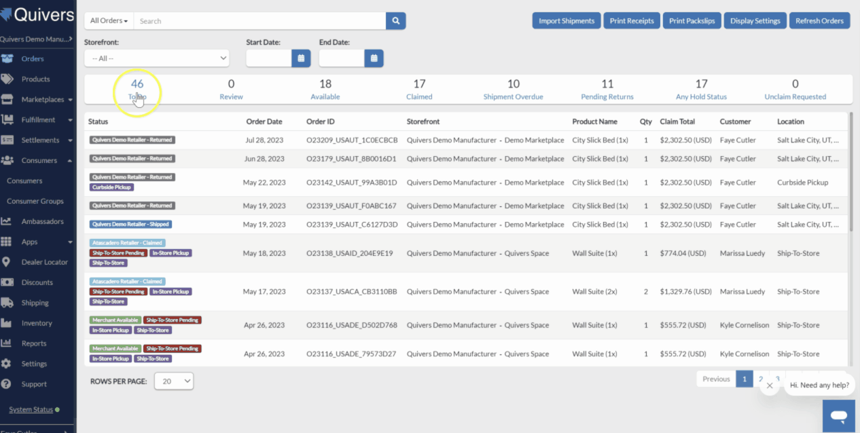Viewport: 860px width, 433px height.
Task: Expand Settlements submenu
Action: click(x=70, y=140)
